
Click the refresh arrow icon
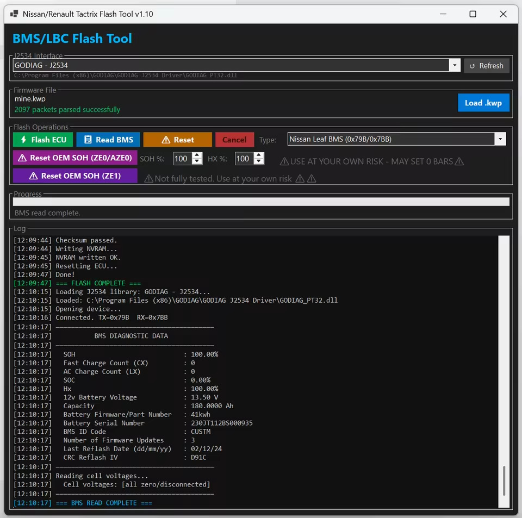click(x=472, y=66)
